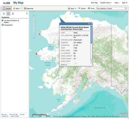This screenshot has width=129, height=119.
Task: Expand the Help menu
Action: [117, 3]
